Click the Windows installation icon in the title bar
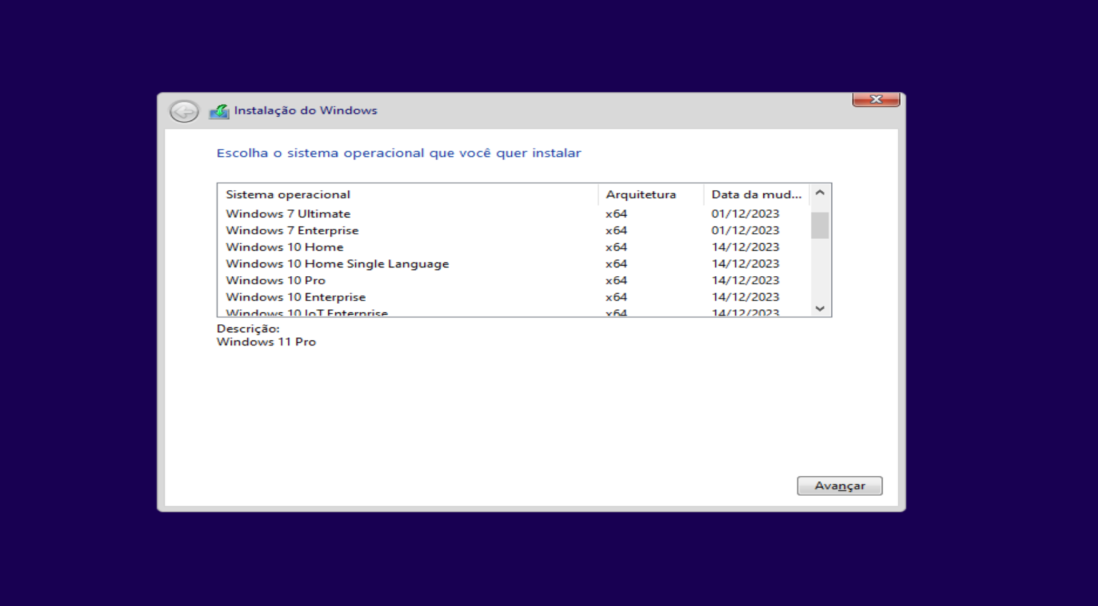Screen dimensions: 1098x606 220,110
